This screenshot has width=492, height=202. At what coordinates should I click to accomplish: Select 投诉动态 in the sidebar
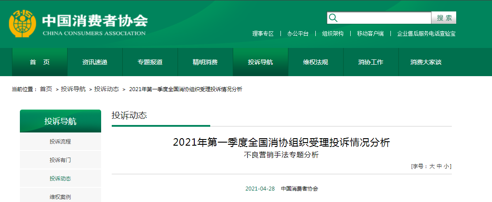[60, 179]
